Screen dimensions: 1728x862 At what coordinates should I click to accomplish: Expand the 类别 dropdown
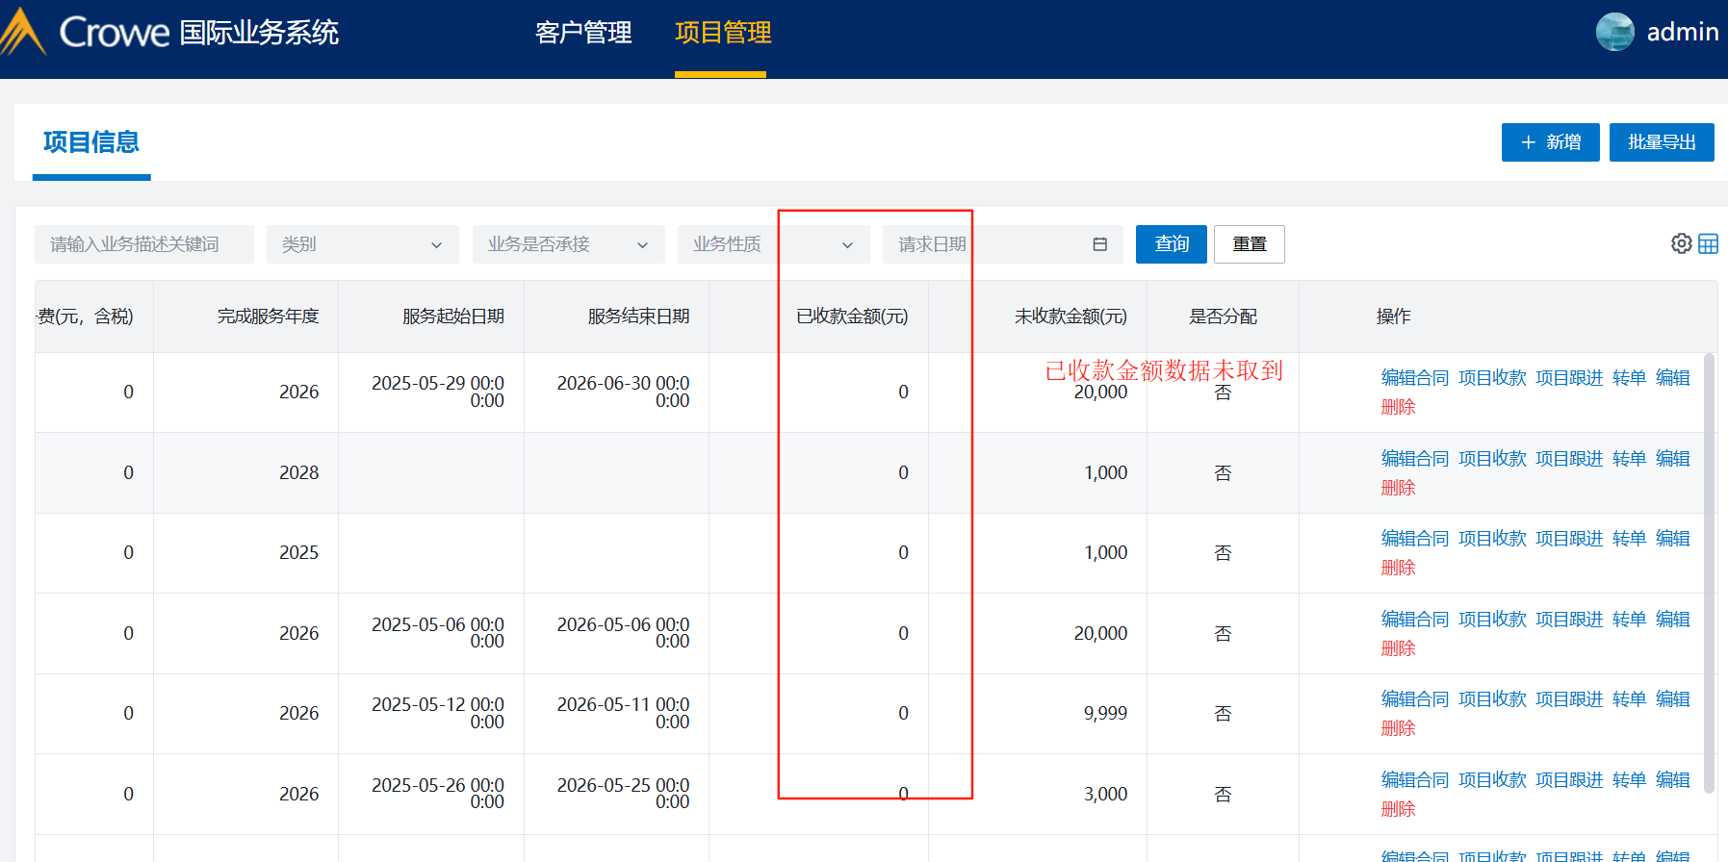(362, 244)
